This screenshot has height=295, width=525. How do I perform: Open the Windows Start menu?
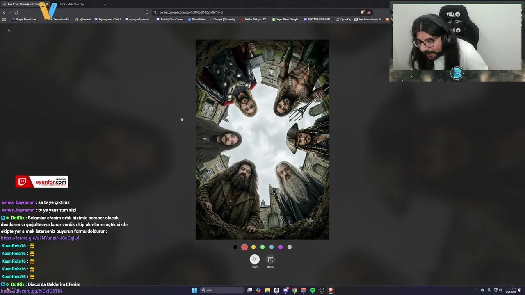(194, 290)
